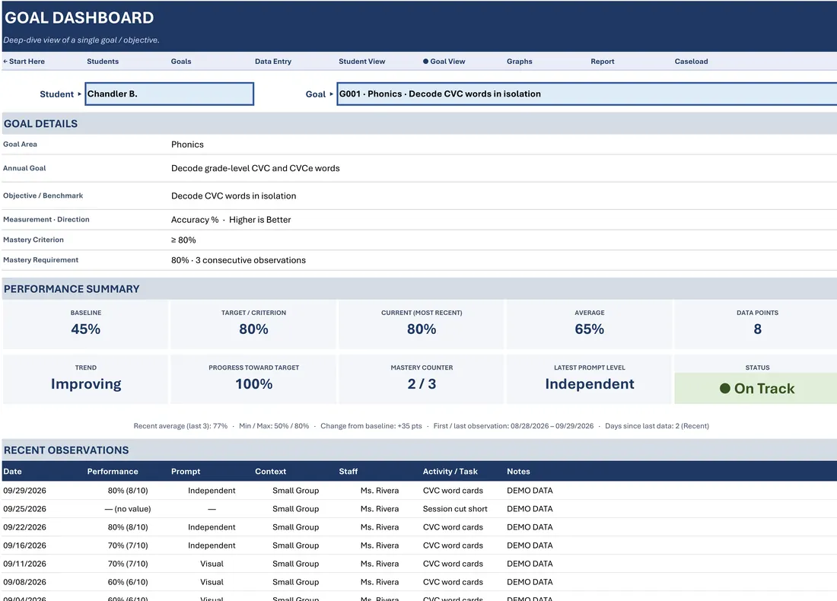
Task: Click Small Group in 09/22/2026 row
Action: 295,527
